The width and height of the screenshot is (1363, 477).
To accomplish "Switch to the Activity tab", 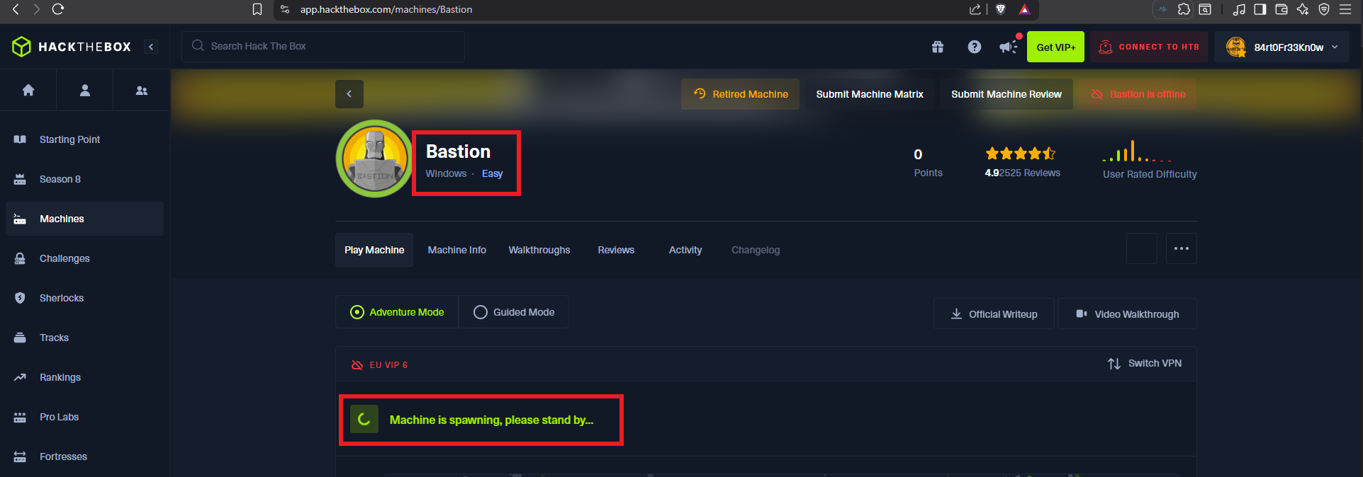I will [685, 250].
